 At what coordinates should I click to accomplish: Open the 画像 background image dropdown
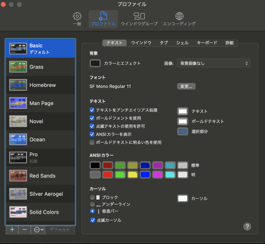[214, 63]
